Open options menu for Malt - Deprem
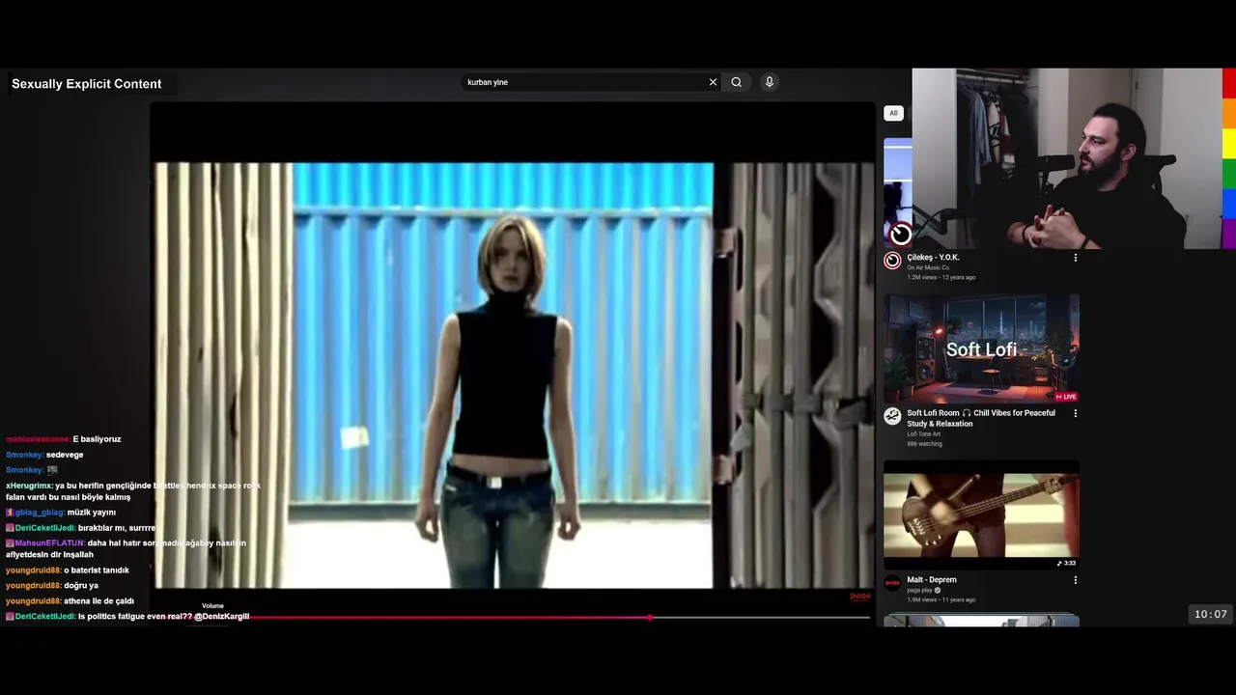Screen dimensions: 1236x695 coord(1075,580)
